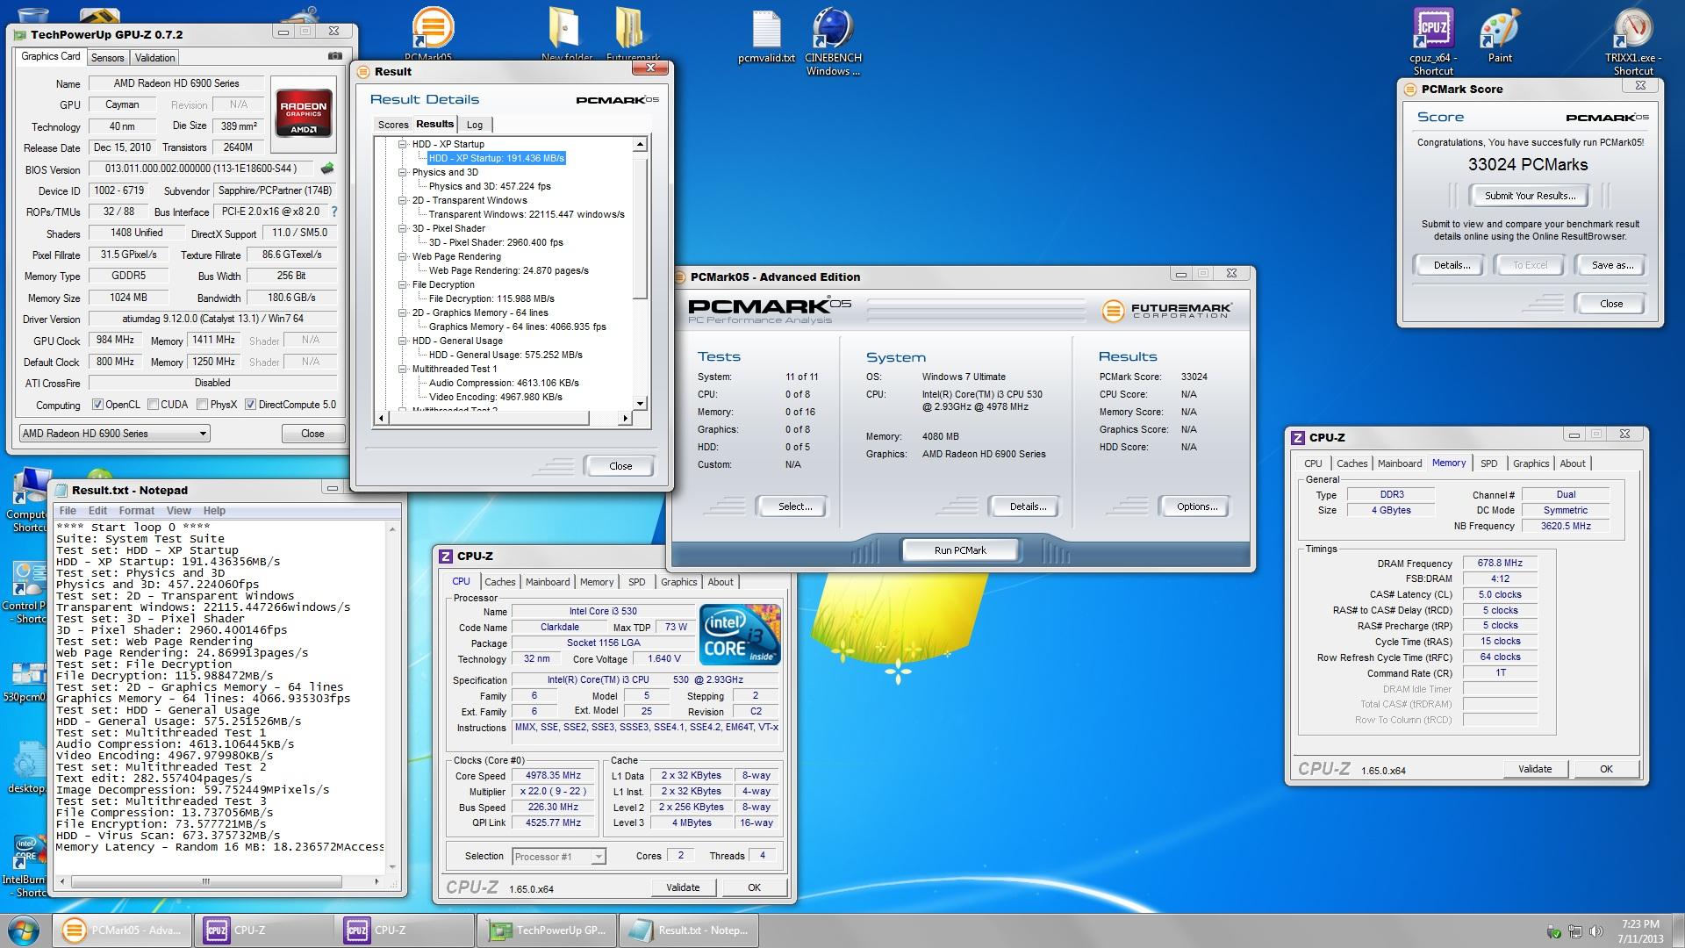Switch to the GPU-Z Validation tab
The image size is (1685, 948).
pos(155,58)
